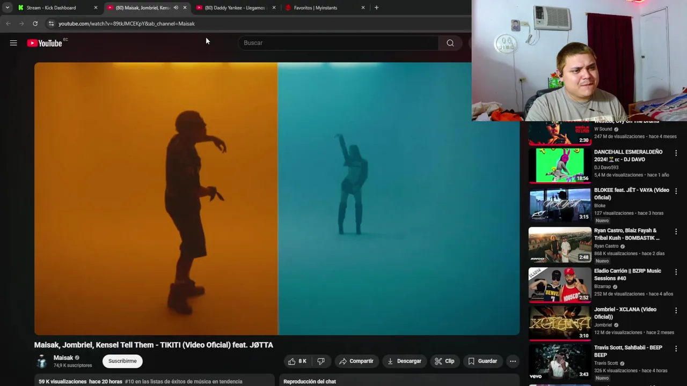Open the Clip scissors button
Viewport: 687px width, 386px height.
444,361
